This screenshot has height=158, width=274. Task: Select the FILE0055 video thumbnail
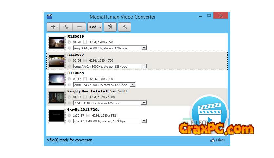coord(56,79)
